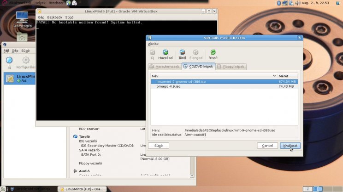Viewport: 343px width, 192px height.
Task: Click the browser launcher icon in top panel
Action: pos(68,3)
